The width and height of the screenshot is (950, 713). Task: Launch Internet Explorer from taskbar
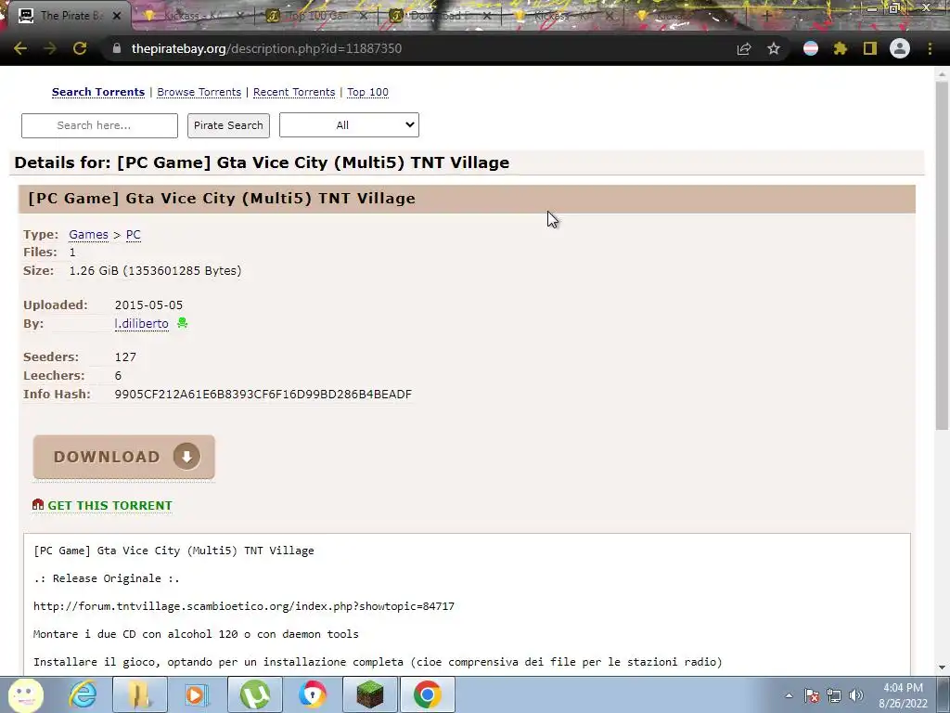click(83, 694)
